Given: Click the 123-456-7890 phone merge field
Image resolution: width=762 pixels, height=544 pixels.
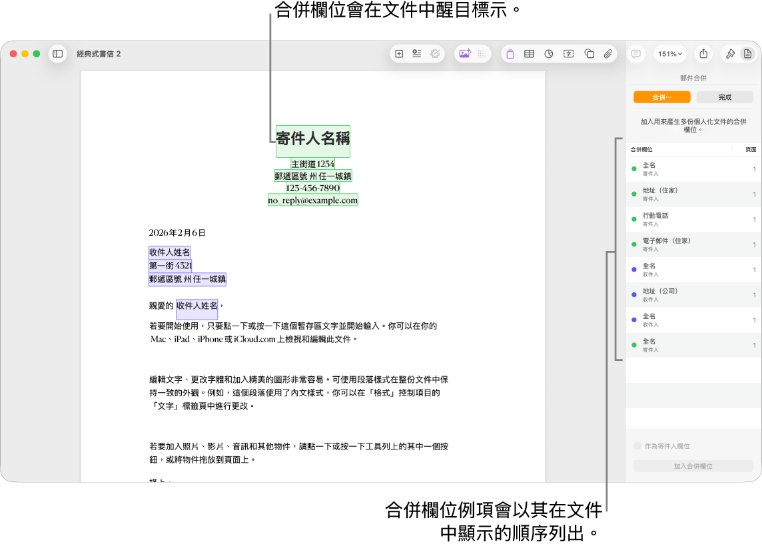Looking at the screenshot, I should tap(312, 188).
